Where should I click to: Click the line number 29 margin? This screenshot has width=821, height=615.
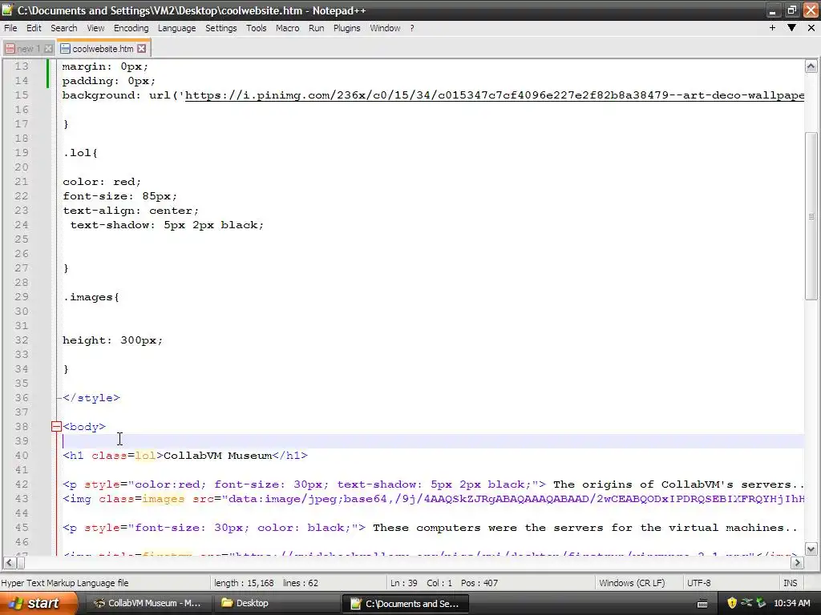point(22,297)
